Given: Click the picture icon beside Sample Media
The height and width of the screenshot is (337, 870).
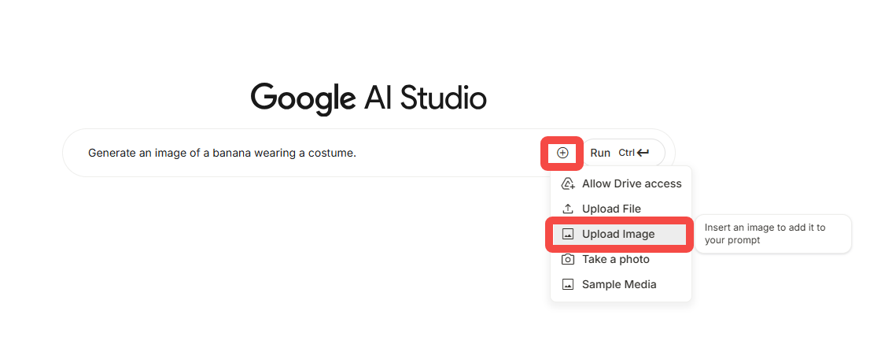Looking at the screenshot, I should 568,284.
